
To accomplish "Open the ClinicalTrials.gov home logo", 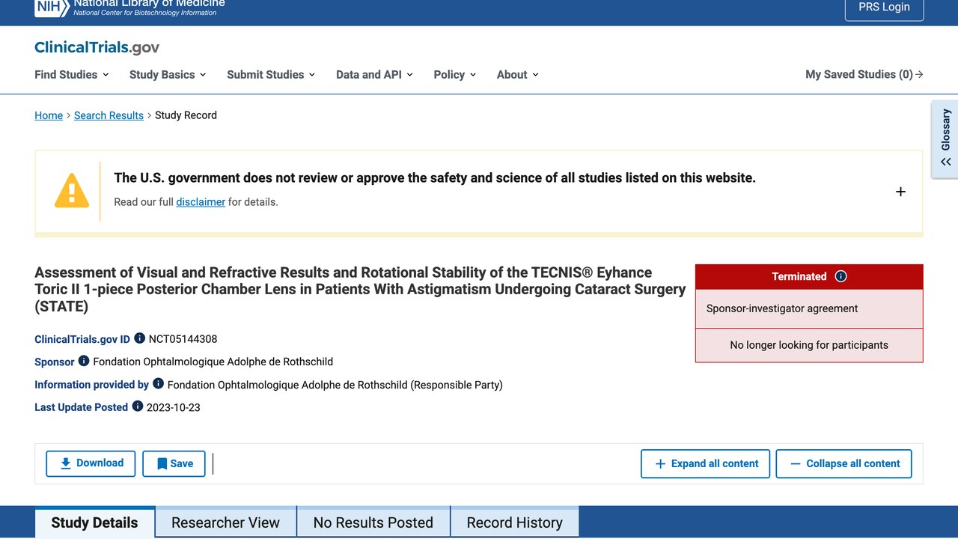I will pyautogui.click(x=97, y=48).
